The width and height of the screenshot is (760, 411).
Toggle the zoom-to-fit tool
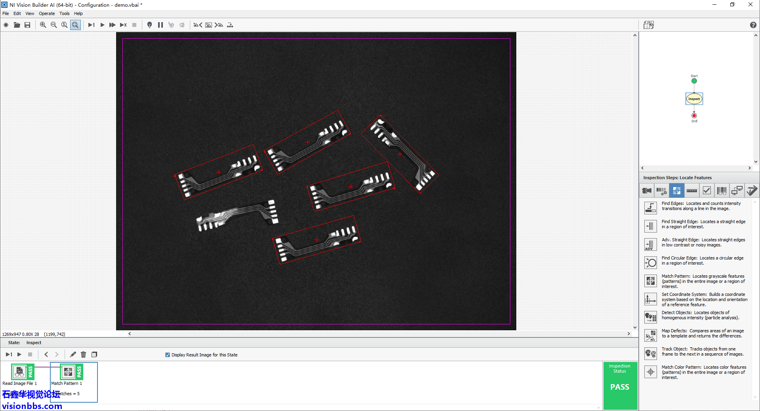[75, 25]
